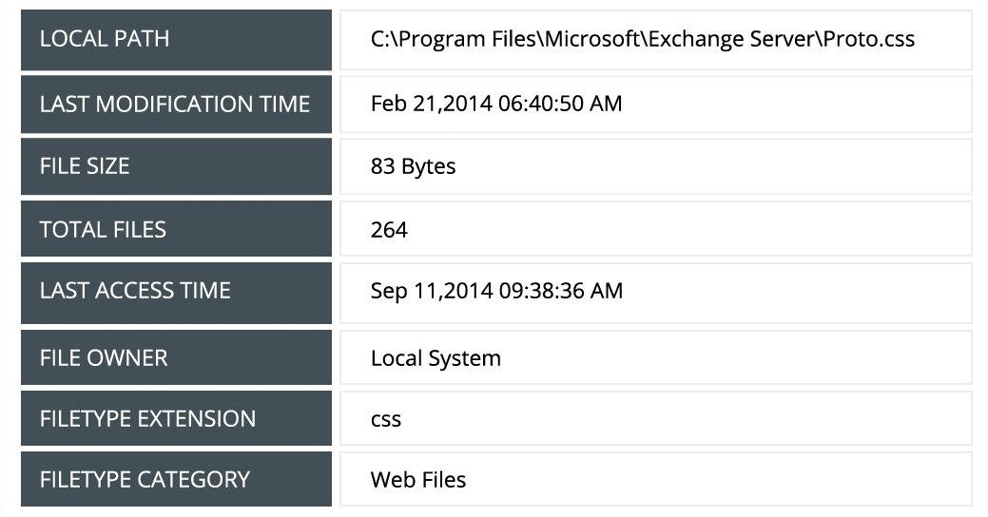Select the LAST MODIFICATION TIME header cell
This screenshot has width=988, height=517.
coord(175,104)
